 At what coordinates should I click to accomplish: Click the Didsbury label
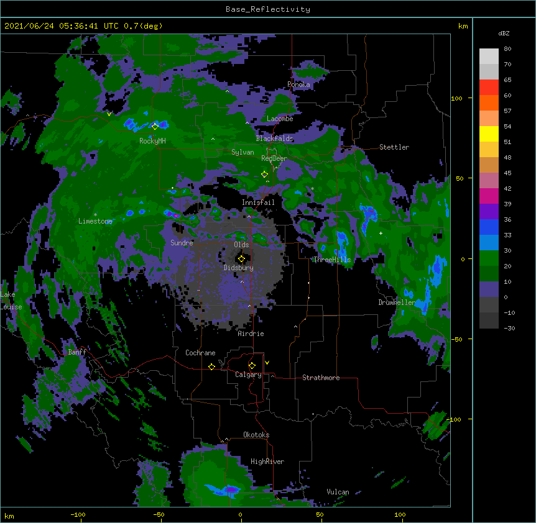pyautogui.click(x=239, y=268)
